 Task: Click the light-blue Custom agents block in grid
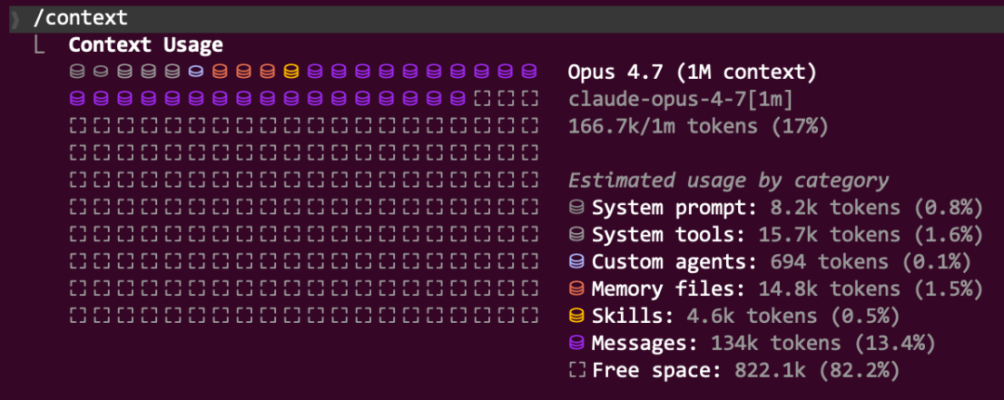[x=195, y=71]
